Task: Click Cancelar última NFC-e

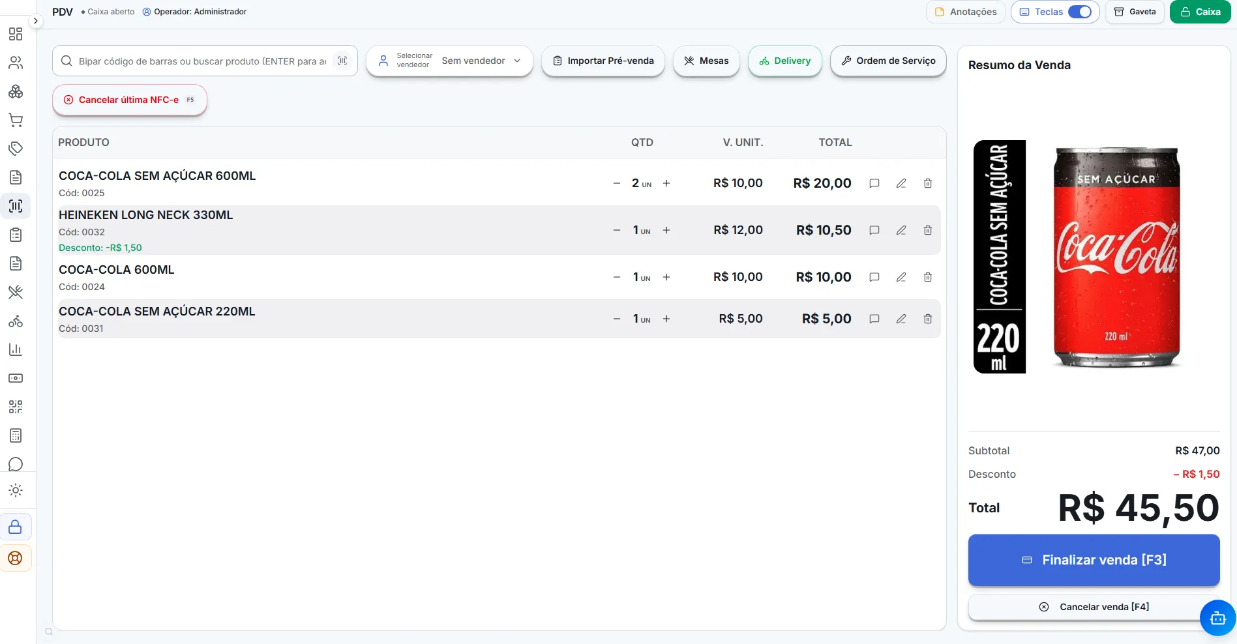Action: (130, 100)
